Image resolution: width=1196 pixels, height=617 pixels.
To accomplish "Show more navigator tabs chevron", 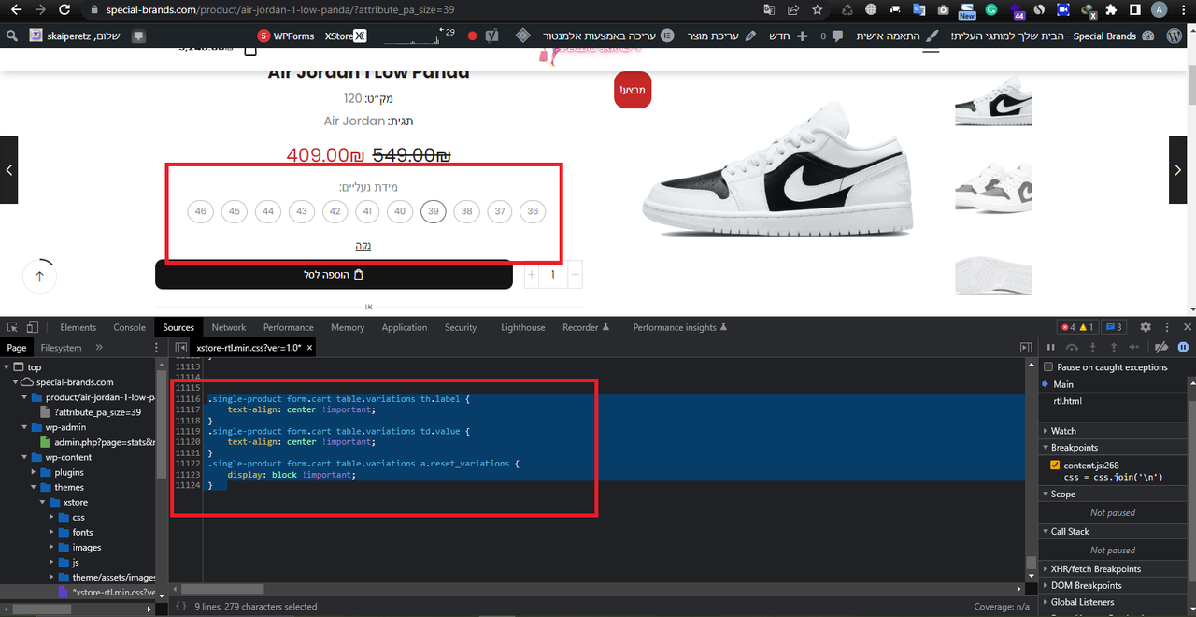I will pos(98,347).
